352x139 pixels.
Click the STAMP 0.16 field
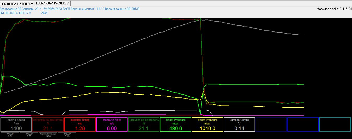click(67, 135)
